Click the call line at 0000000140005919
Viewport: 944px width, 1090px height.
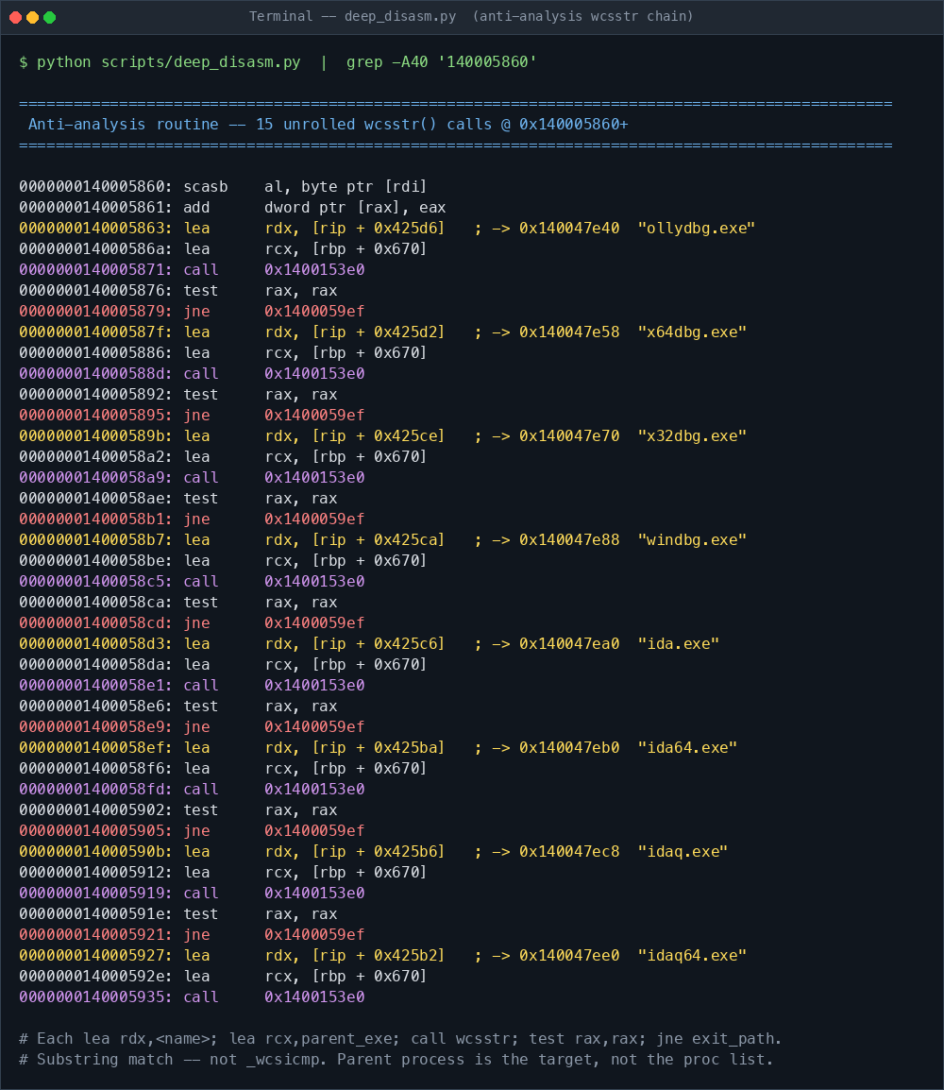(x=192, y=894)
